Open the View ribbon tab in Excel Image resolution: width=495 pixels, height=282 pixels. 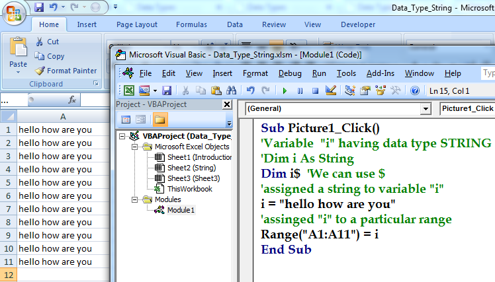pos(312,24)
